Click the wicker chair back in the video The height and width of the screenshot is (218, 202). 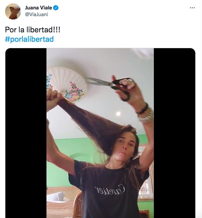point(77,205)
